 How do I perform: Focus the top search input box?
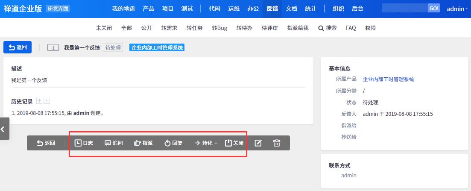(x=405, y=9)
